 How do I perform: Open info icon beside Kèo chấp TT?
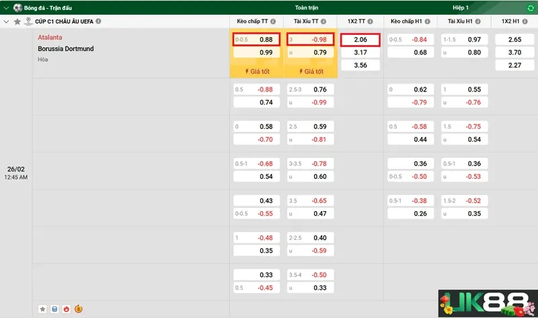pos(273,22)
